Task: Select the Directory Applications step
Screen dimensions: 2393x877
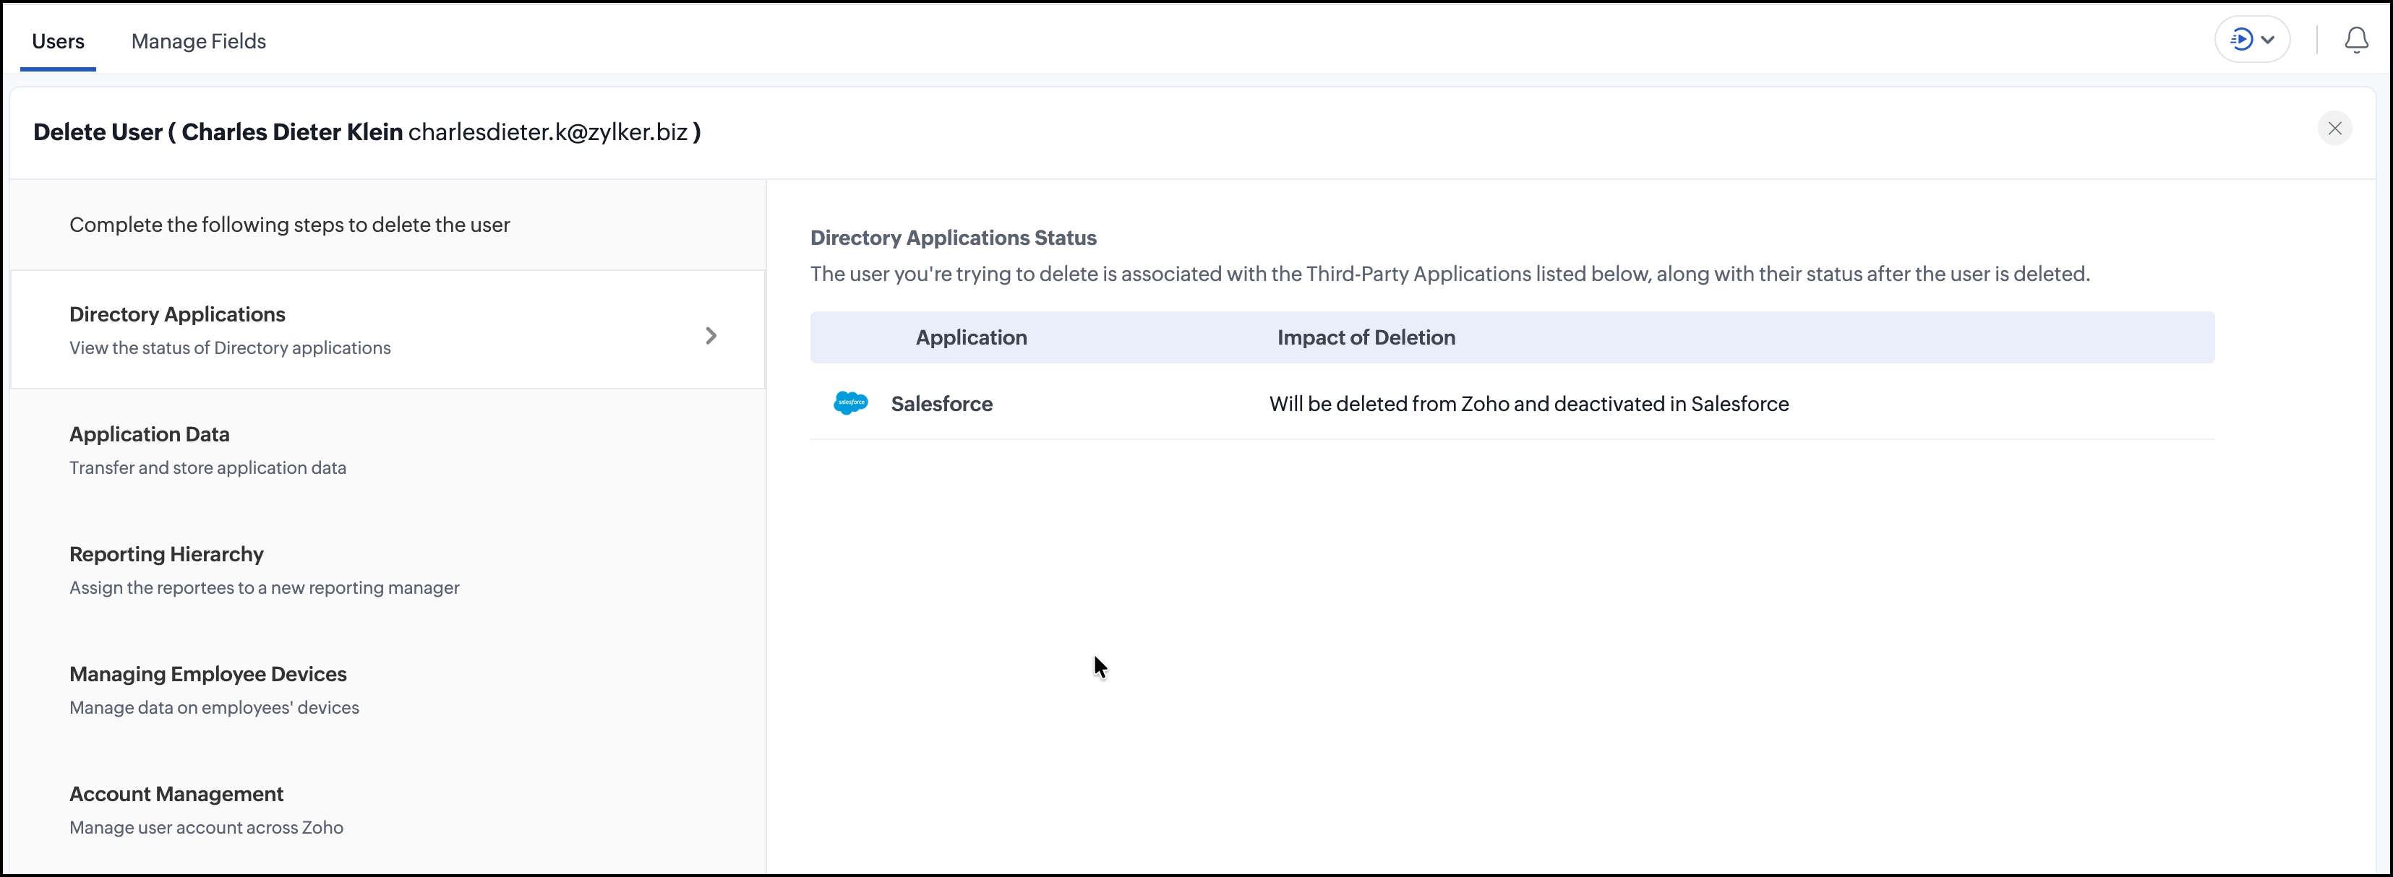Action: click(x=388, y=329)
